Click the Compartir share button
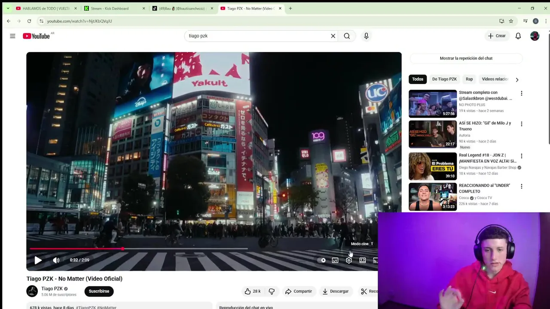Image resolution: width=550 pixels, height=309 pixels. point(299,291)
